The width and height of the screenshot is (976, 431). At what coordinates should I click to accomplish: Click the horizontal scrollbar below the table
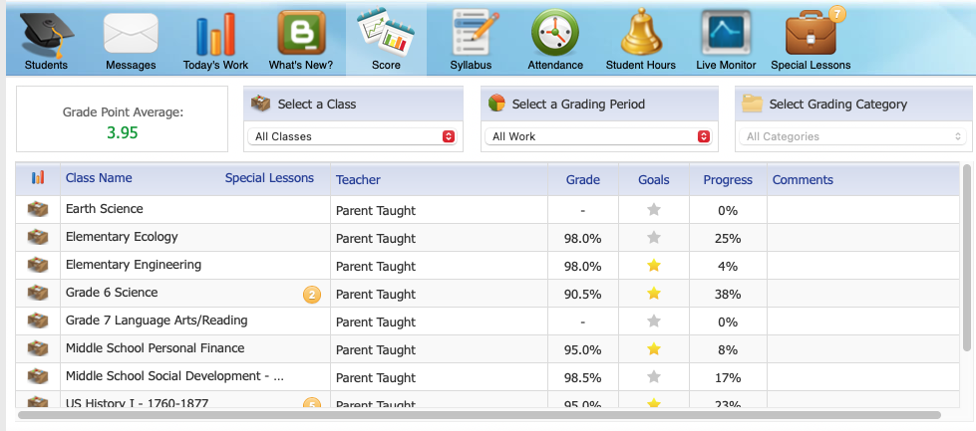(479, 415)
